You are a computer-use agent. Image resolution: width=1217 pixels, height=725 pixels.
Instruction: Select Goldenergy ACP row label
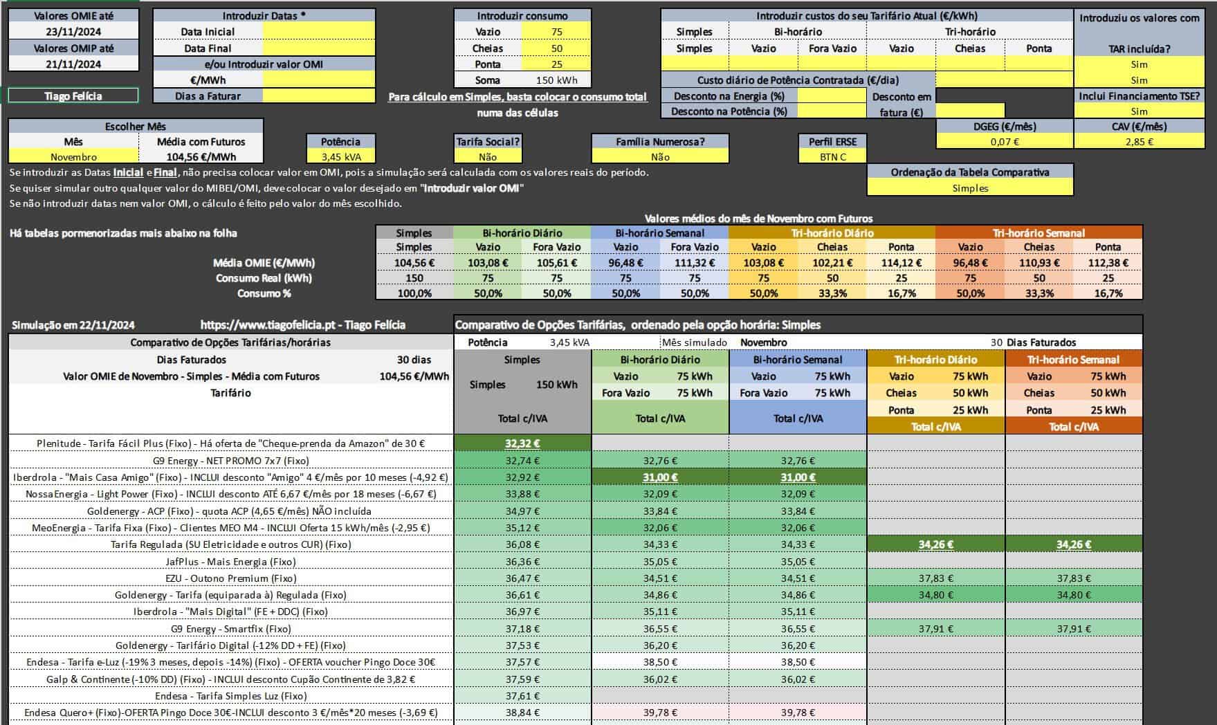click(x=231, y=511)
